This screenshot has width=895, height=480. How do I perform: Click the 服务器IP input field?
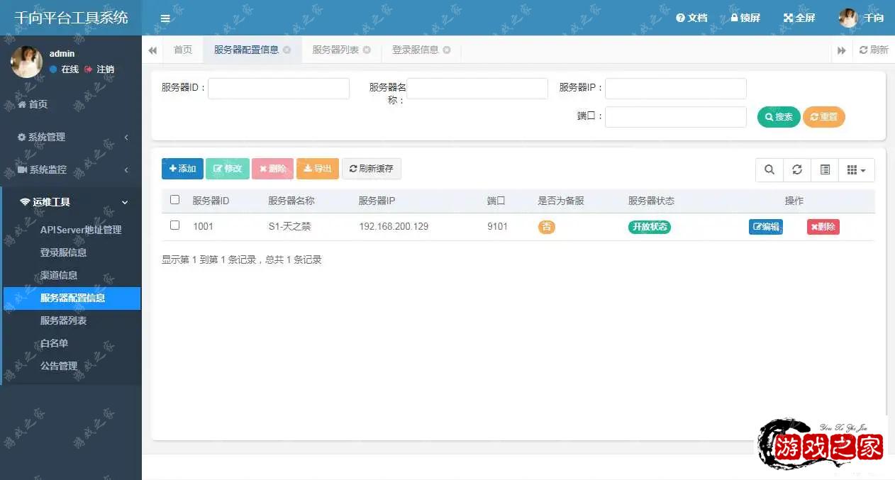675,88
